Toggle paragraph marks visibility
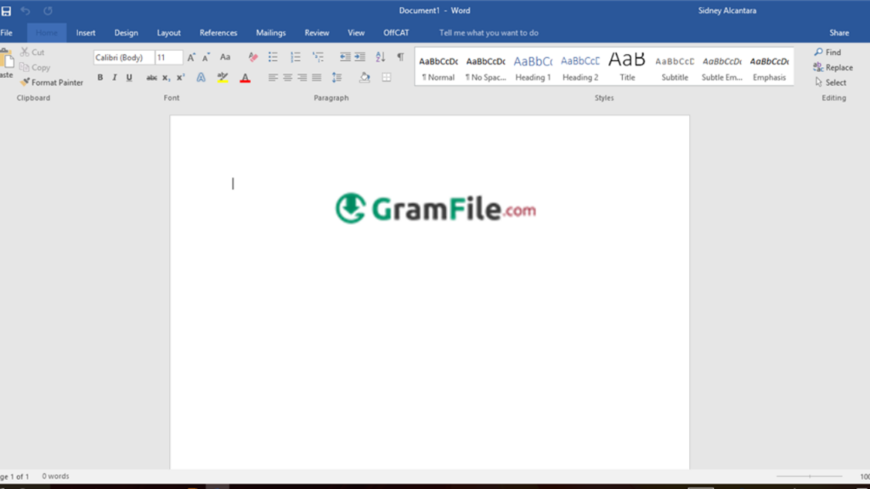The width and height of the screenshot is (870, 489). (x=400, y=57)
